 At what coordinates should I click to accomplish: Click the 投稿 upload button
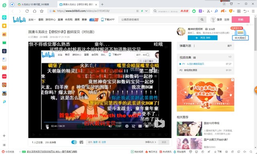241,20
